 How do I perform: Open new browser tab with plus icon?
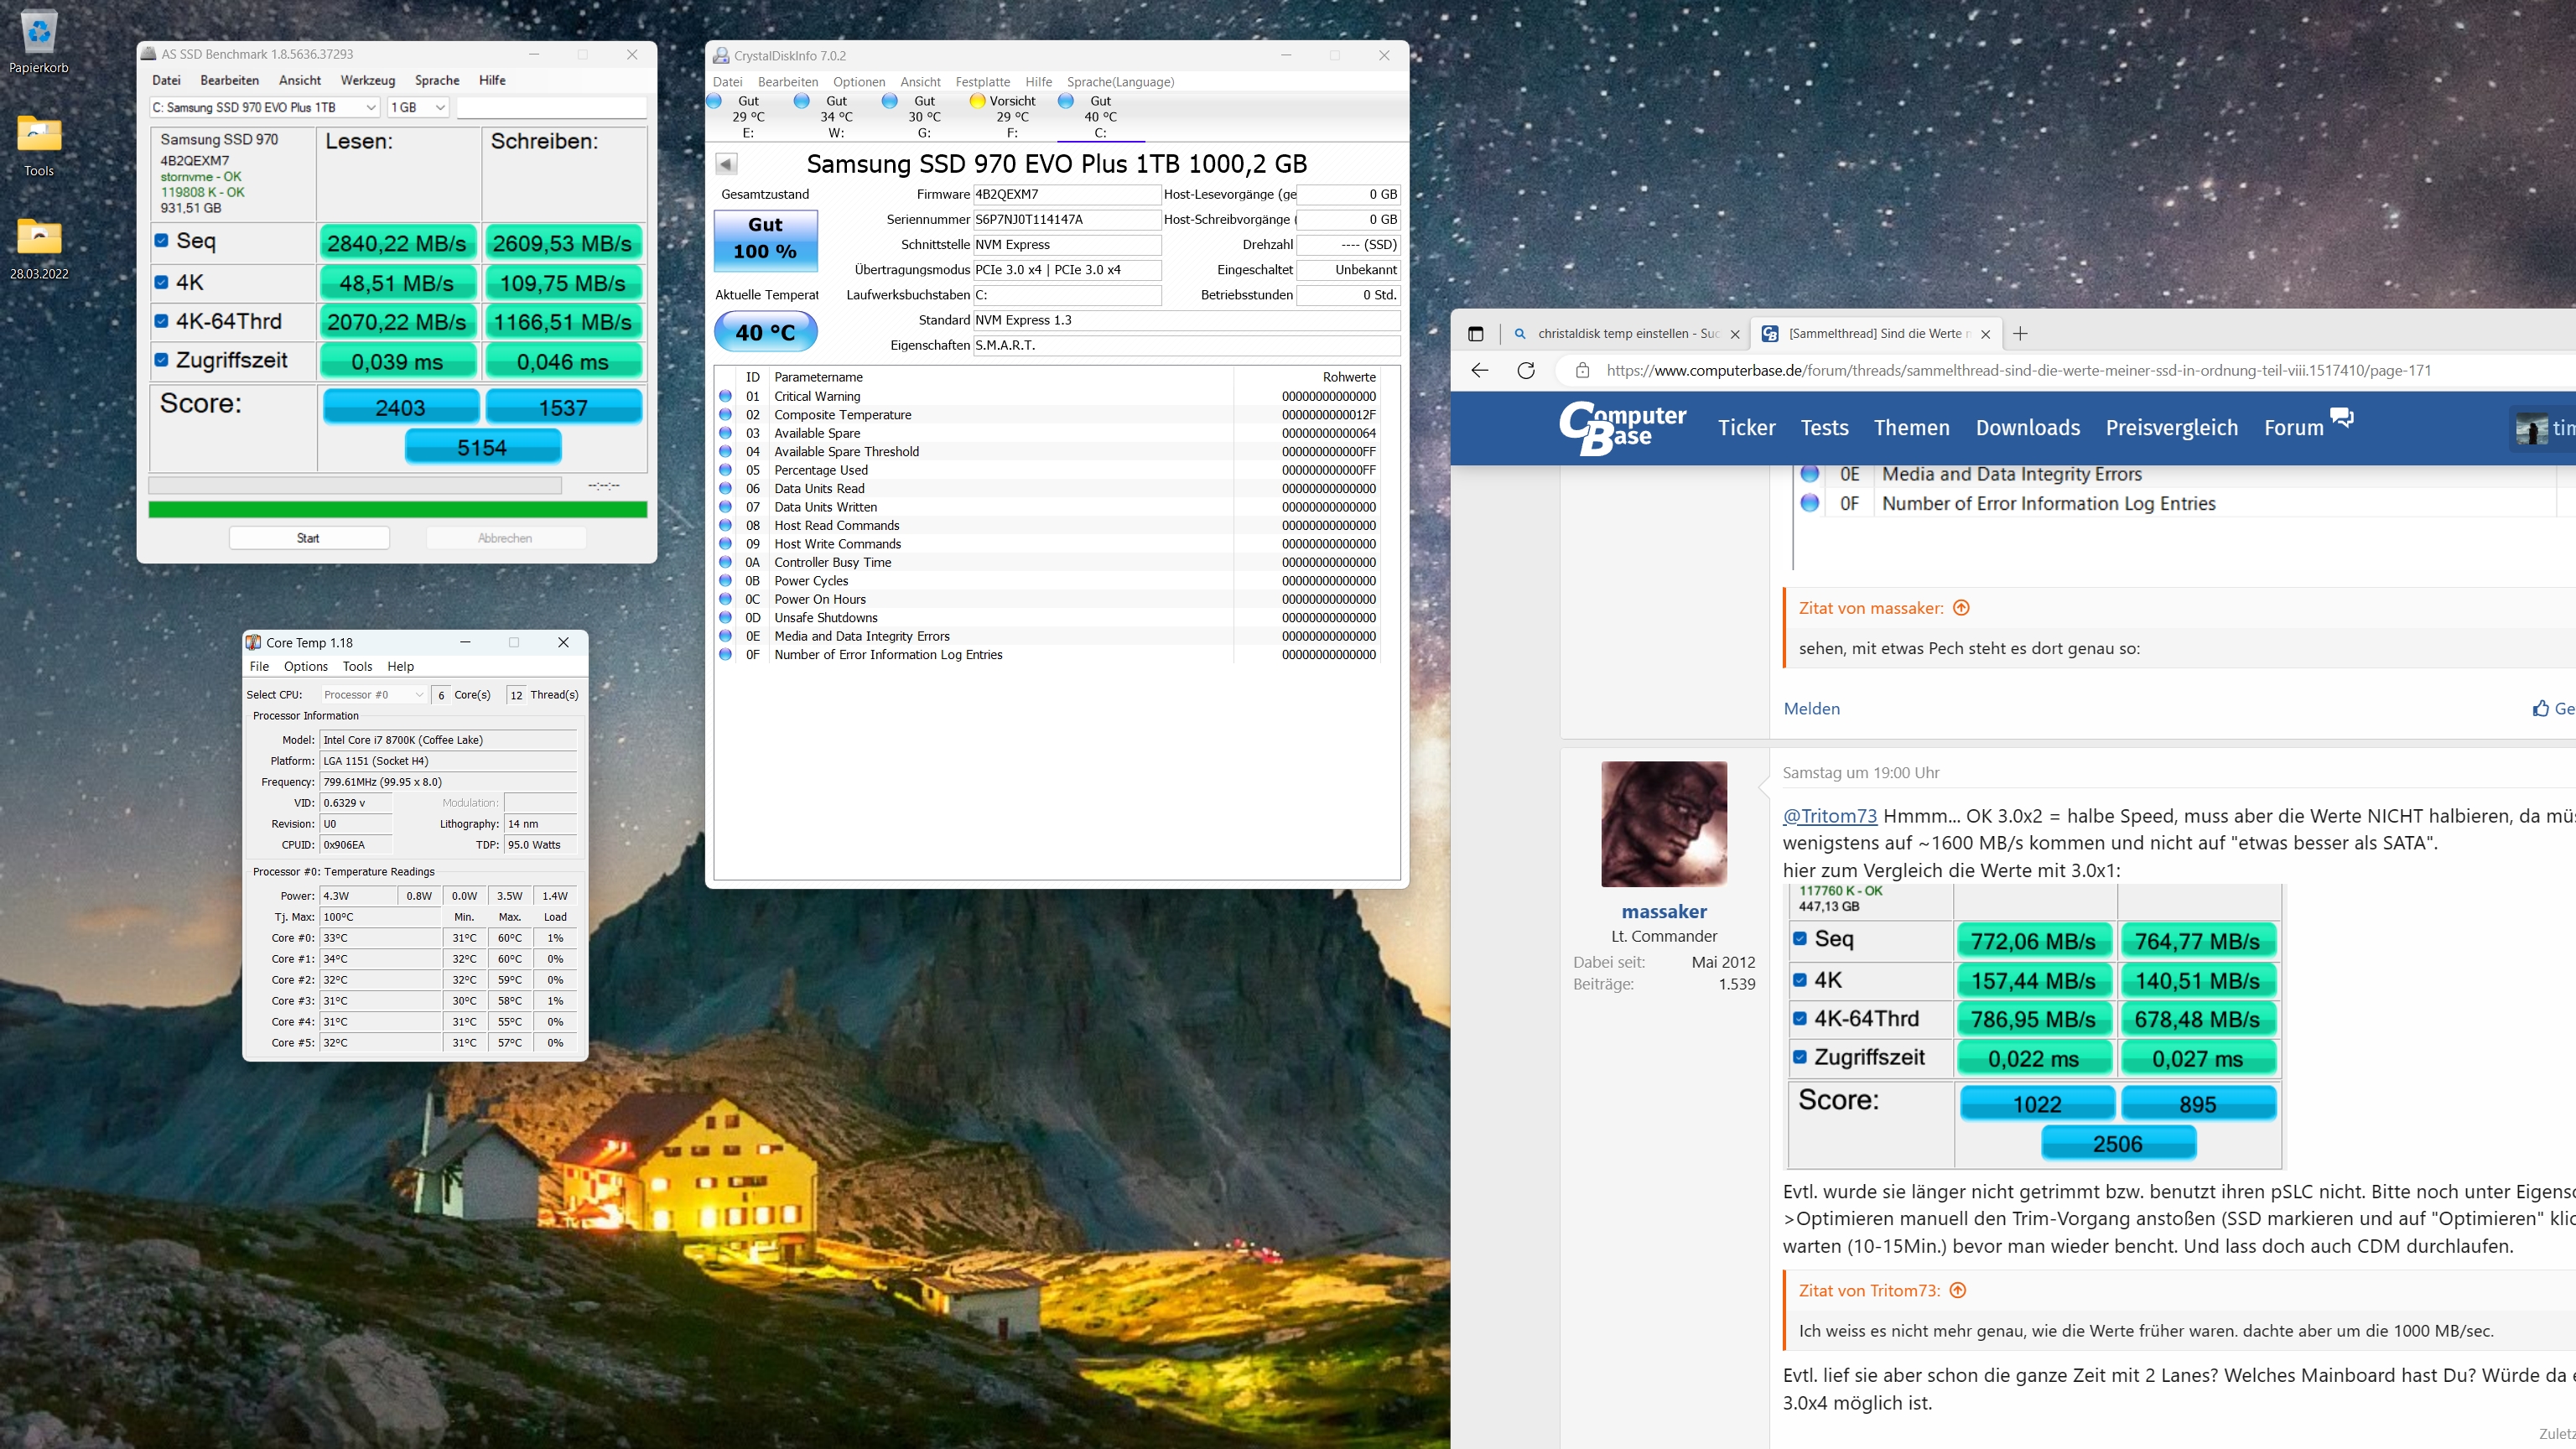[x=2020, y=334]
